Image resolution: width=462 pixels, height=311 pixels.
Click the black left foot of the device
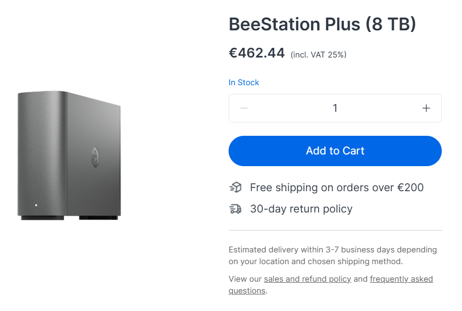click(43, 218)
